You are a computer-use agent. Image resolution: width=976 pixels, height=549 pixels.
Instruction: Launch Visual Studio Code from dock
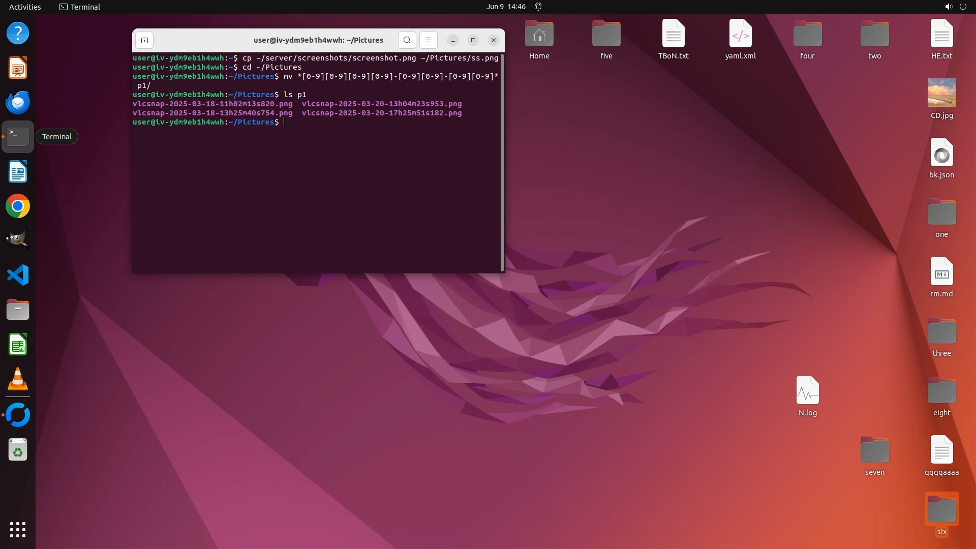[x=18, y=275]
